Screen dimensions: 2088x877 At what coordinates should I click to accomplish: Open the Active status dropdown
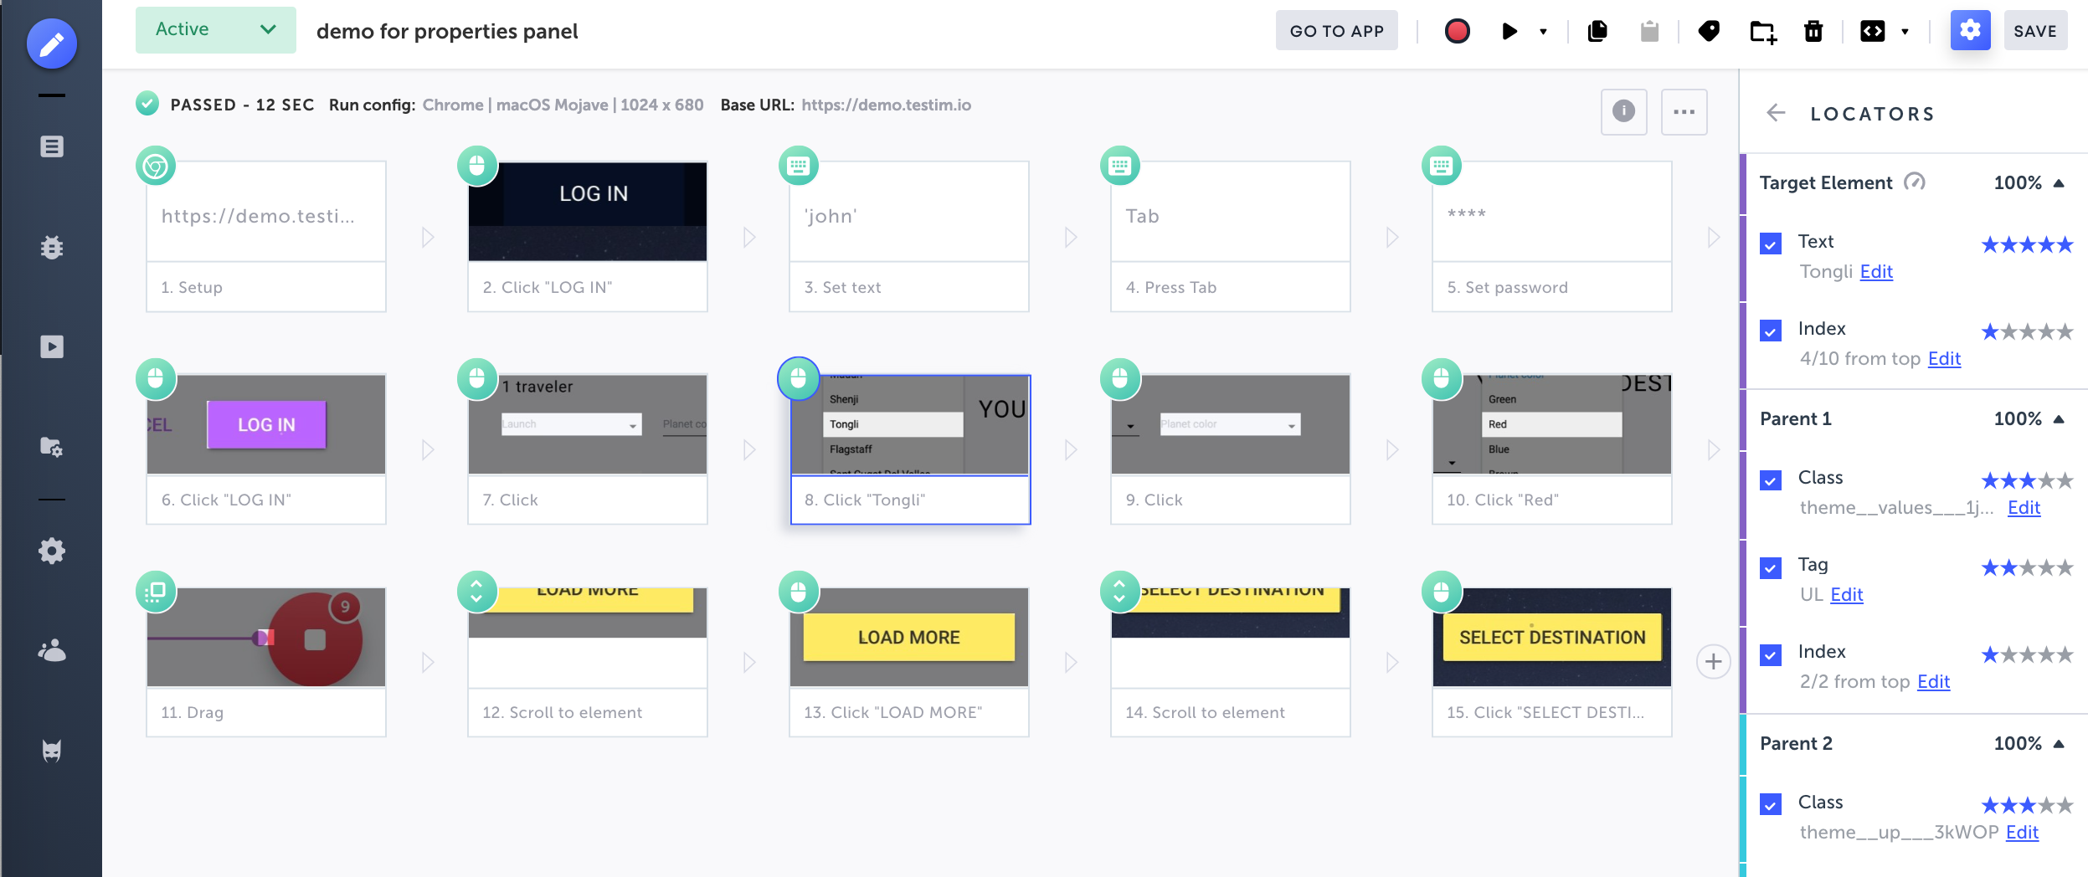point(215,30)
